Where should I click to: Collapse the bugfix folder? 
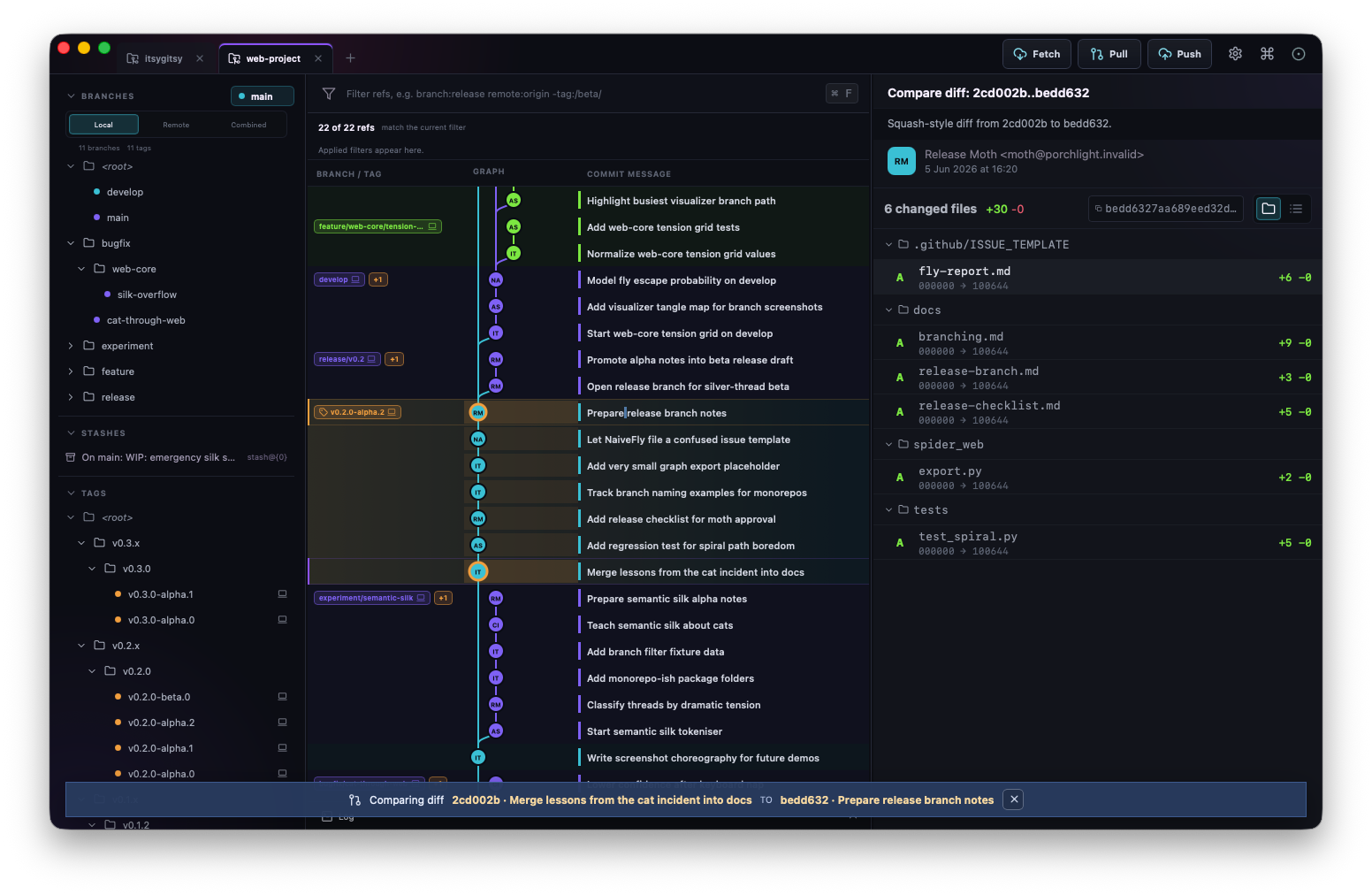click(71, 243)
